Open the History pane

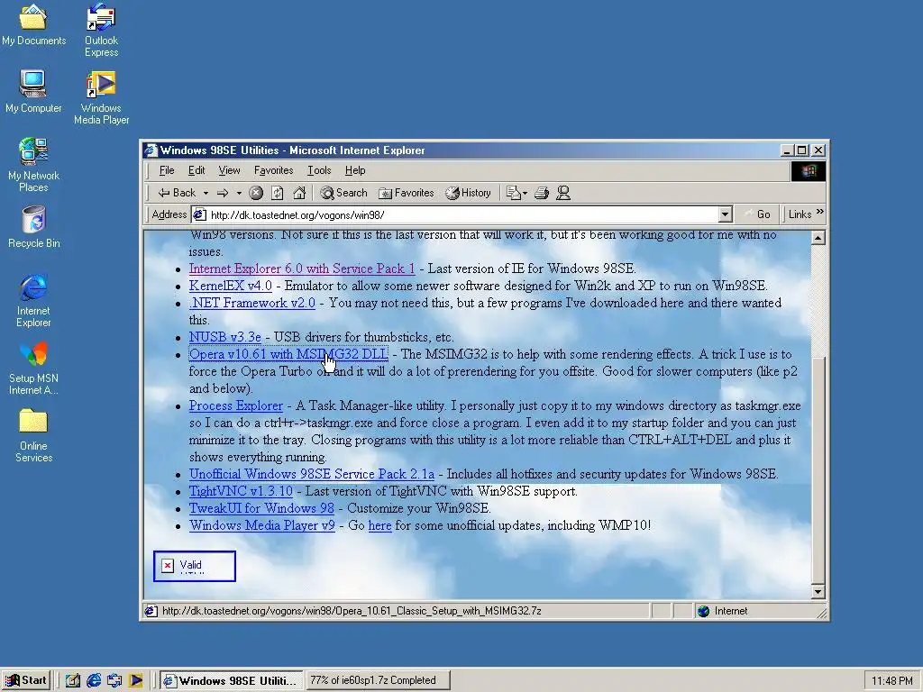469,193
